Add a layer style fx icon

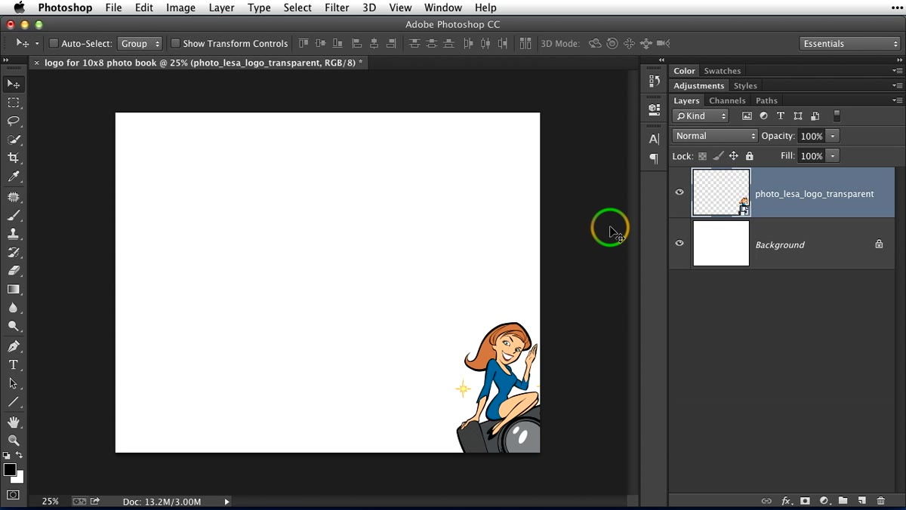coord(786,501)
